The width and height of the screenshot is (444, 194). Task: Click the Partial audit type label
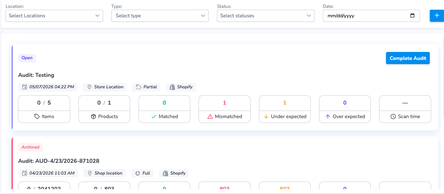pyautogui.click(x=150, y=87)
